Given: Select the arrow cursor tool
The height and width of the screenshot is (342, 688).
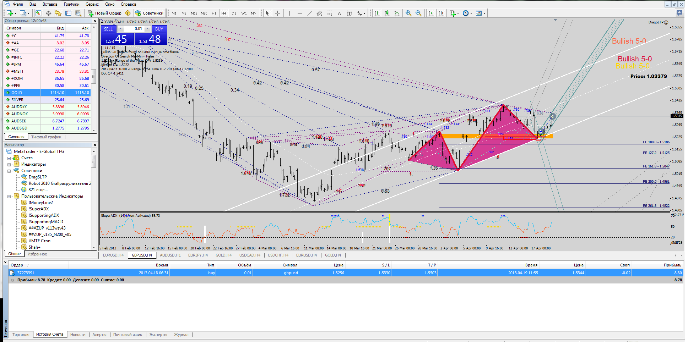Looking at the screenshot, I should (267, 13).
